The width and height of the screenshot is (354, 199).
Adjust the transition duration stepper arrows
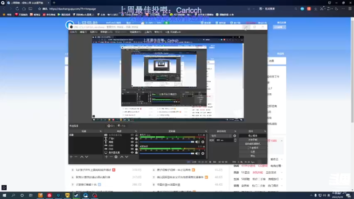pyautogui.click(x=235, y=140)
